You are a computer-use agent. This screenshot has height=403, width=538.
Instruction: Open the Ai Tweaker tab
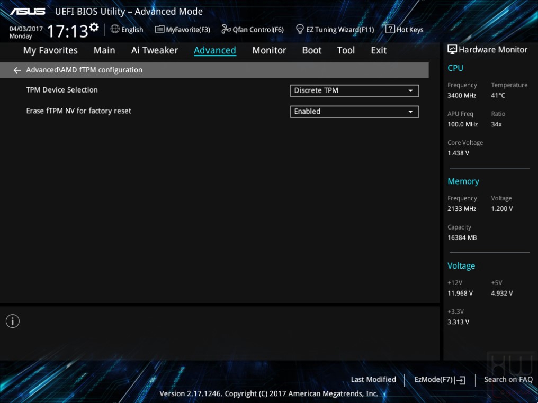point(155,50)
